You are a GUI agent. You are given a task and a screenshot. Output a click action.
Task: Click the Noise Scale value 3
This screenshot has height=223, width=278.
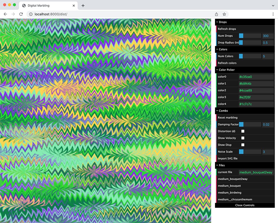click(268, 152)
